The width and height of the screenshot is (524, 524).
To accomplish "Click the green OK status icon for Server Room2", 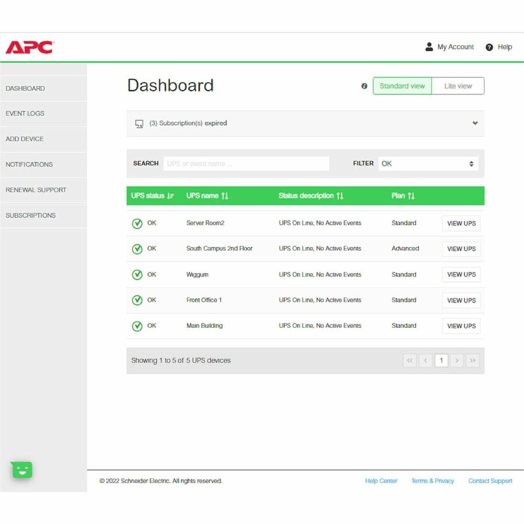I will 137,223.
